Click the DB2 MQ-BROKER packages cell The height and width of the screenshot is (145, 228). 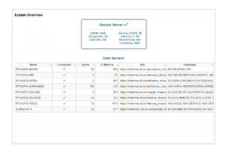pos(190,75)
